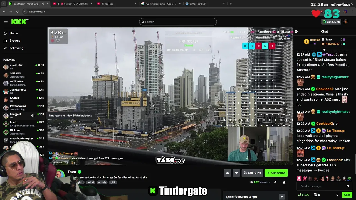356x200 pixels.
Task: Toggle stream notifications bell
Action: [x=227, y=173]
